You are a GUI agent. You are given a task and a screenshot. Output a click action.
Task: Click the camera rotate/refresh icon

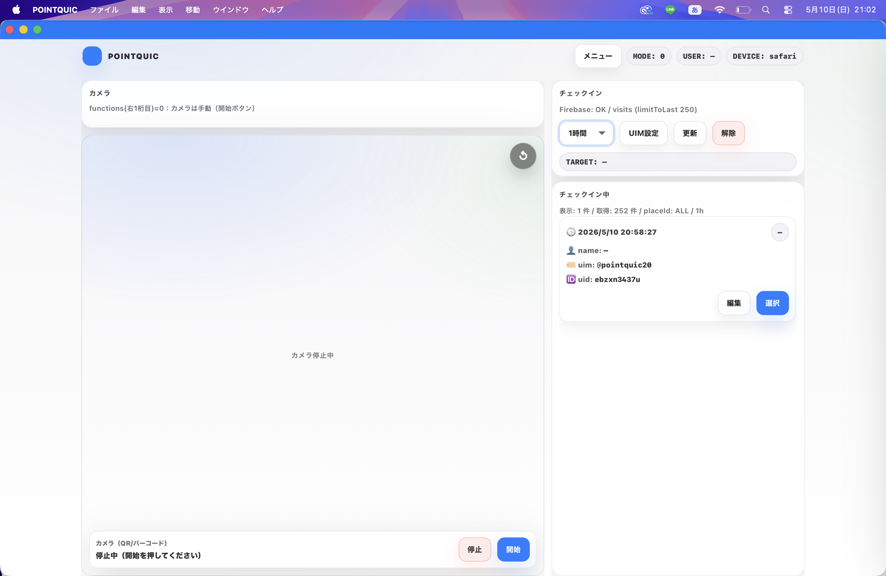tap(523, 156)
